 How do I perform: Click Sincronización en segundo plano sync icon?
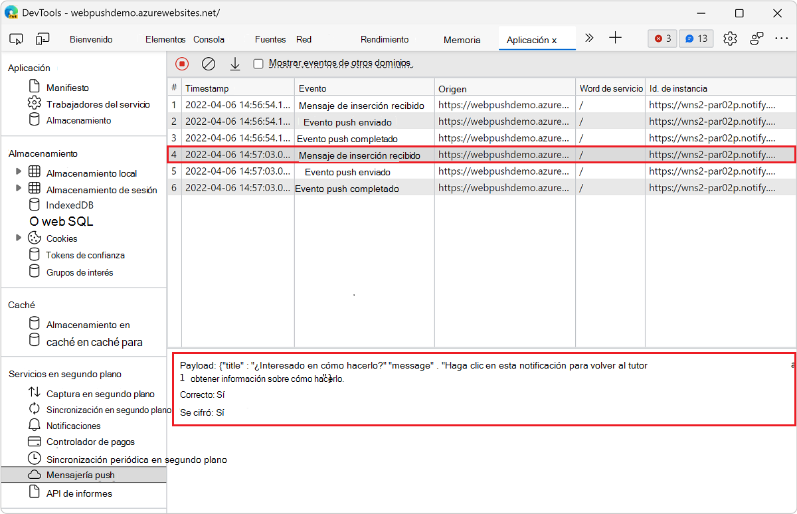35,409
